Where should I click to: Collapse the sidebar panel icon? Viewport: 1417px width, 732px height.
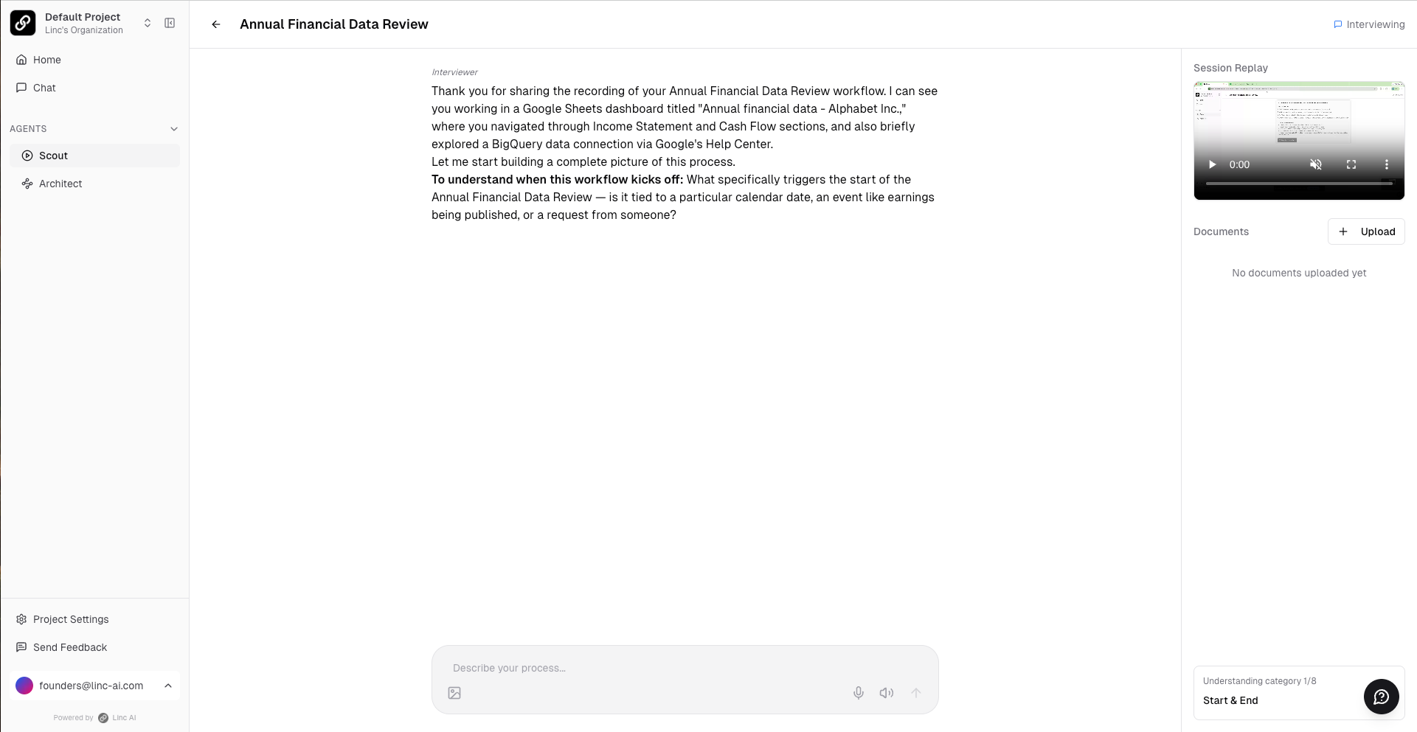tap(170, 24)
